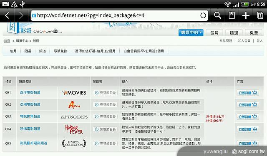The image size is (267, 156).
Task: Open the 亞洲電影頻道 channel link
Action: coord(30,104)
